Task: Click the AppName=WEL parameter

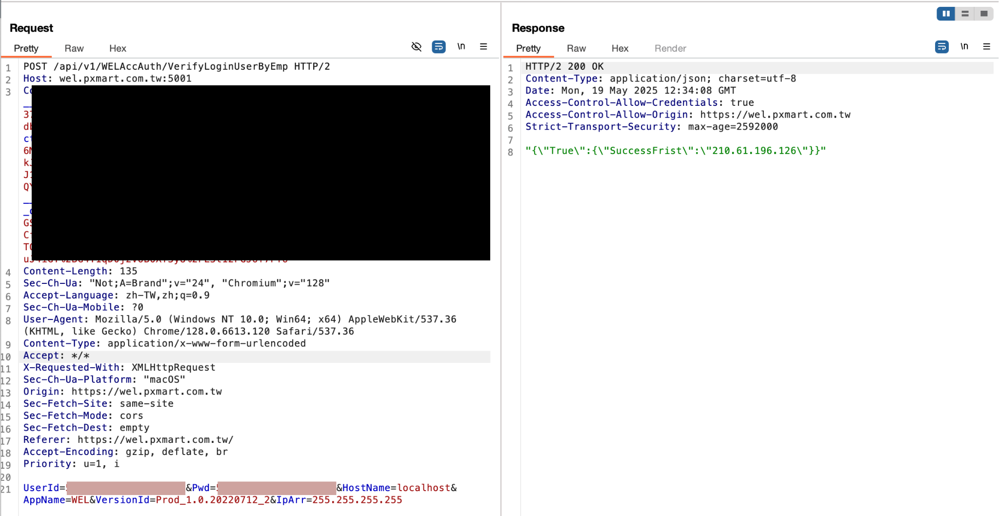Action: click(56, 500)
